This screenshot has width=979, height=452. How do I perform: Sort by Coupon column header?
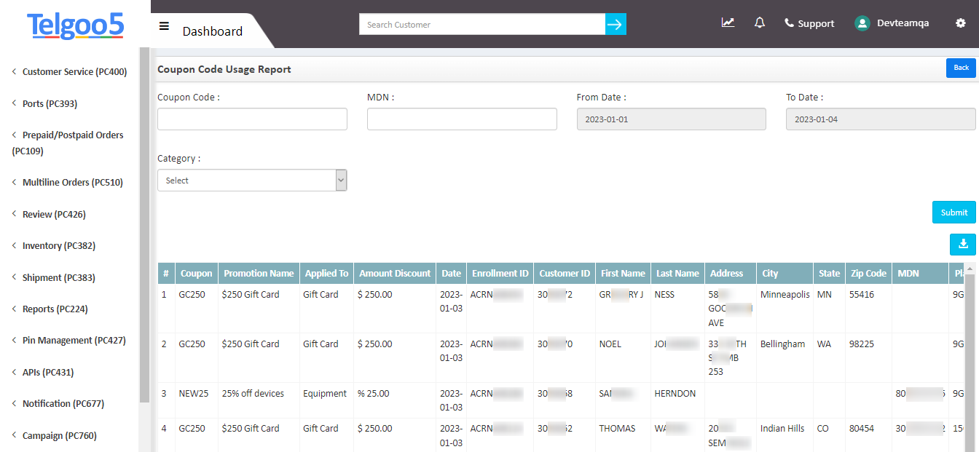pos(197,274)
